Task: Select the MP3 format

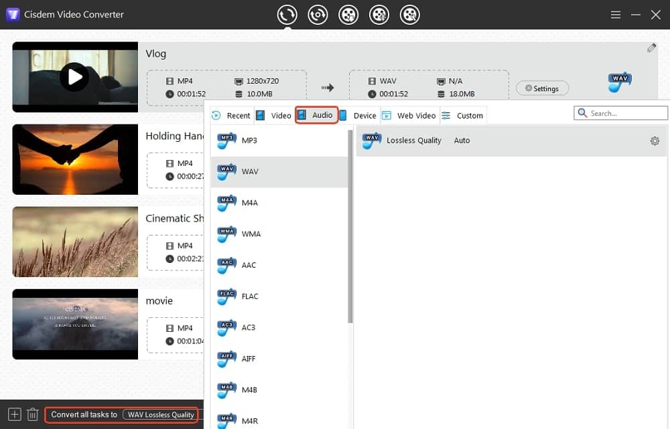Action: pos(249,141)
